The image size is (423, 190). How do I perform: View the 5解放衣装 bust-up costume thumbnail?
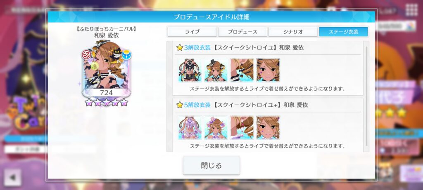[x=216, y=128]
